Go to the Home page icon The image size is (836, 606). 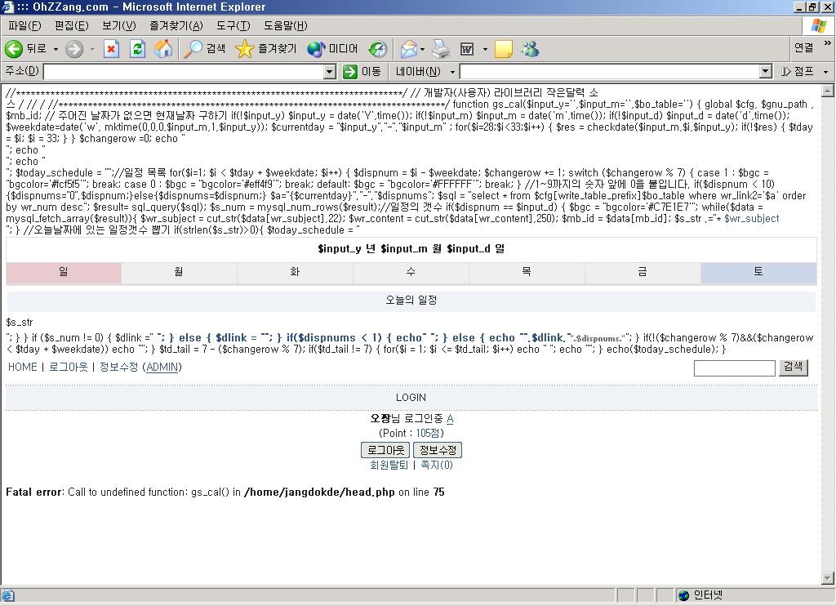coord(163,49)
